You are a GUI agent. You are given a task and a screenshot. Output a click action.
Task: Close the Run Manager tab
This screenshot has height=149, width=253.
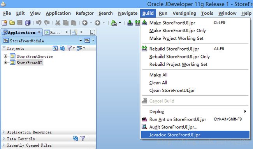click(67, 32)
